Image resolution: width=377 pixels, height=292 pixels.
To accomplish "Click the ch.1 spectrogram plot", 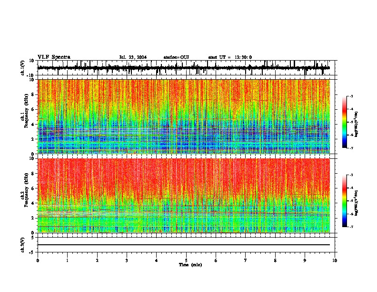I will point(184,116).
